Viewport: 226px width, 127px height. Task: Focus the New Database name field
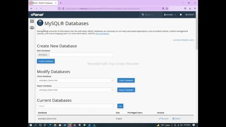81,55
